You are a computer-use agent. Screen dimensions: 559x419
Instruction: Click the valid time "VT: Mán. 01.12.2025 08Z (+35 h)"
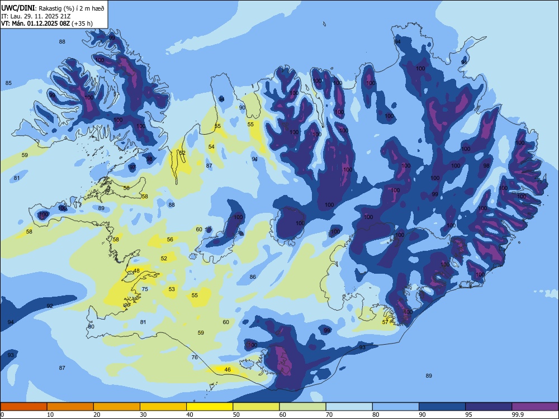pyautogui.click(x=47, y=23)
